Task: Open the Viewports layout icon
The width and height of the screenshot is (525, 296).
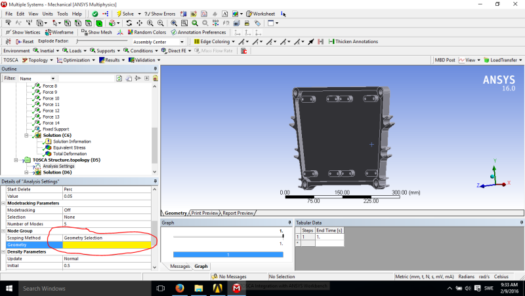Action: 270,23
